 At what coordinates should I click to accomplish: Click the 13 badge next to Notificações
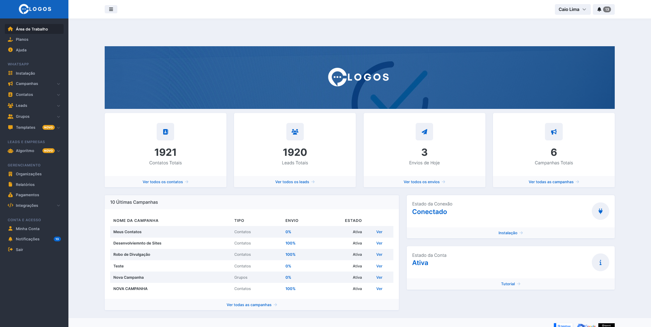point(57,239)
